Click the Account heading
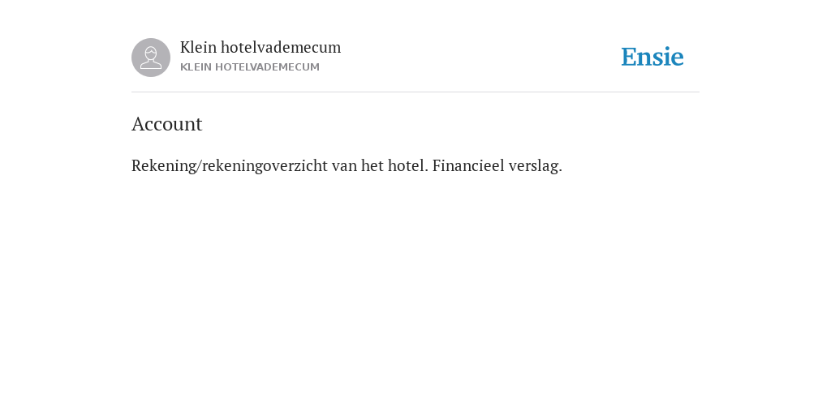The width and height of the screenshot is (831, 415). pos(167,124)
